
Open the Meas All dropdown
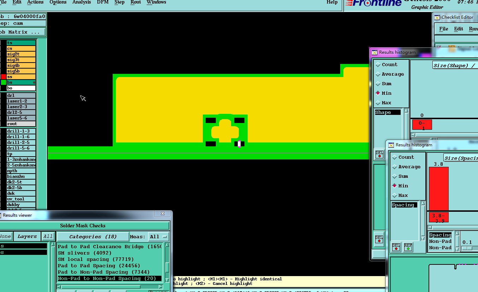[x=158, y=236]
